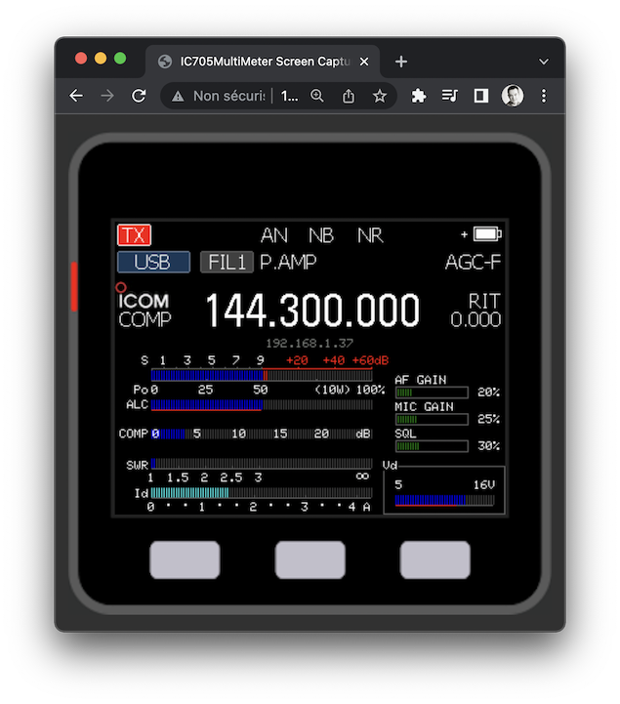Click the RIT 0.000 value
This screenshot has height=704, width=620.
(x=475, y=319)
